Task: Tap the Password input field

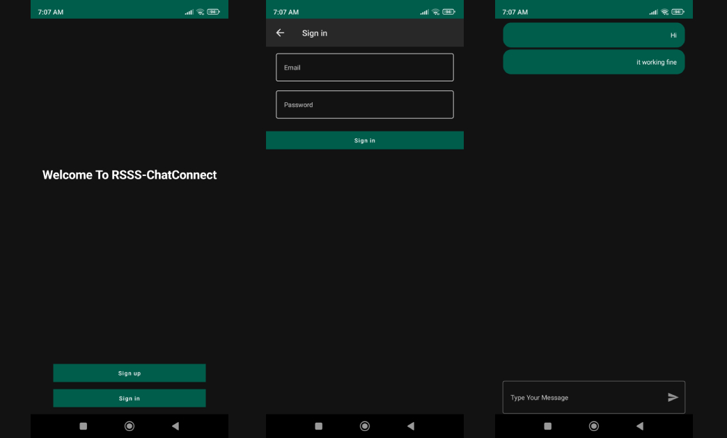Action: [x=364, y=104]
